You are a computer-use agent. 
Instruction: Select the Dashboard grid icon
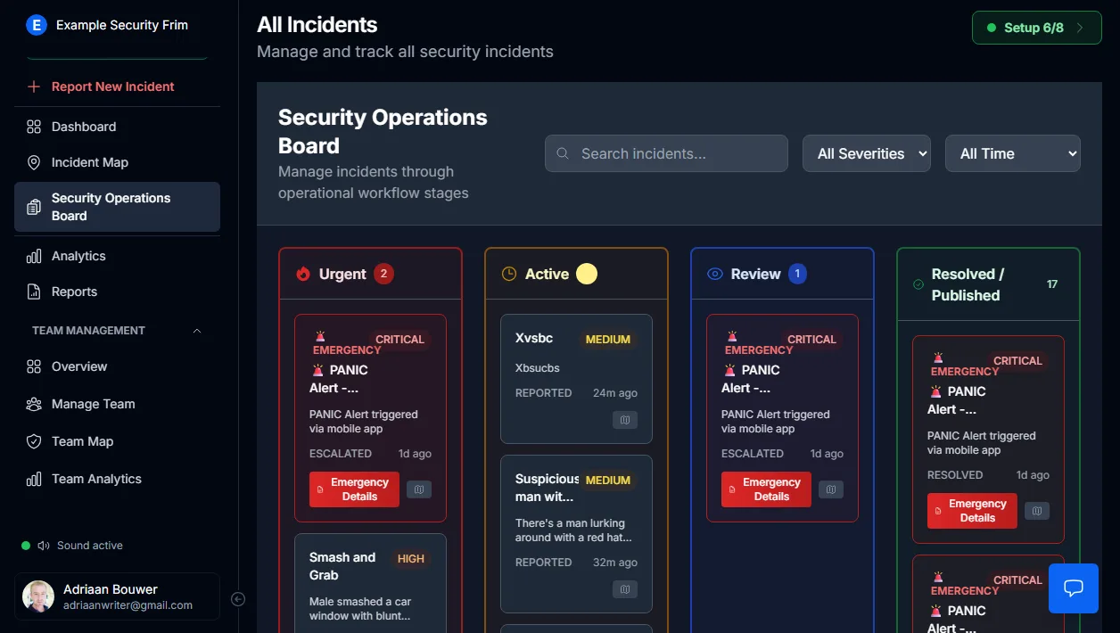coord(36,127)
